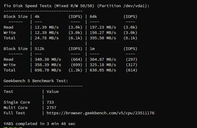Click the 512k Write speed 358.39 MB/s
The height and width of the screenshot is (128, 197).
pyautogui.click(x=48, y=65)
